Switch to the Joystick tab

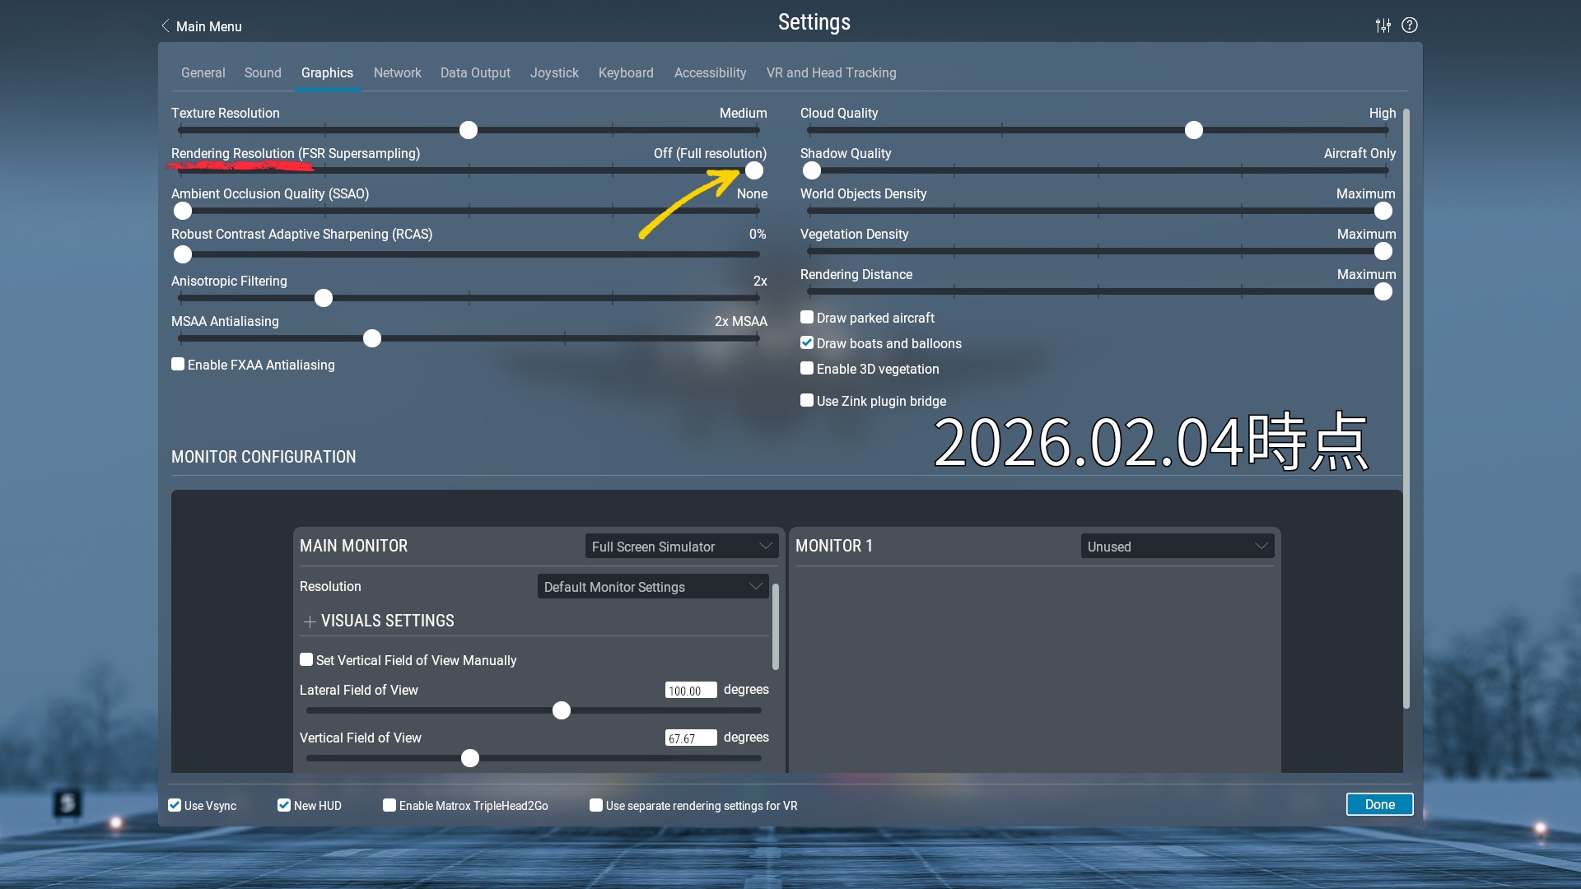click(x=554, y=72)
